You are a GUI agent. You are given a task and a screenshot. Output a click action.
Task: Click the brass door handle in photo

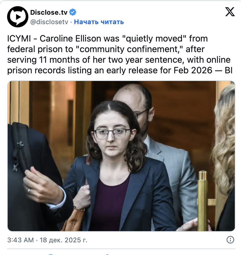203,200
